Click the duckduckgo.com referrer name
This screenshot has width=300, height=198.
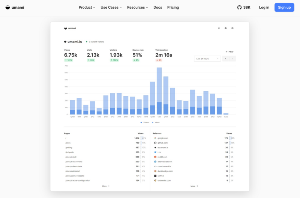point(165,171)
